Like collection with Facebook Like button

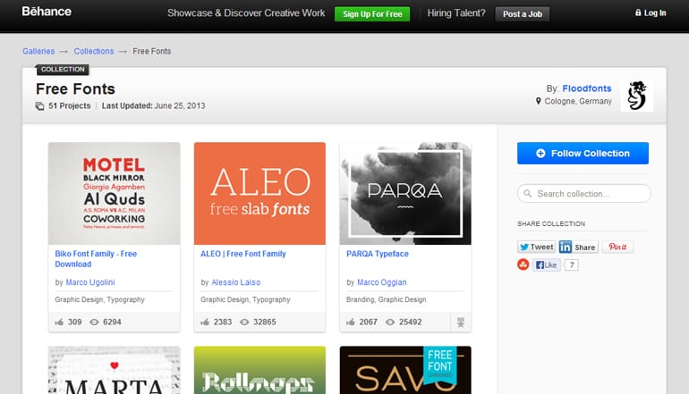[x=546, y=265]
